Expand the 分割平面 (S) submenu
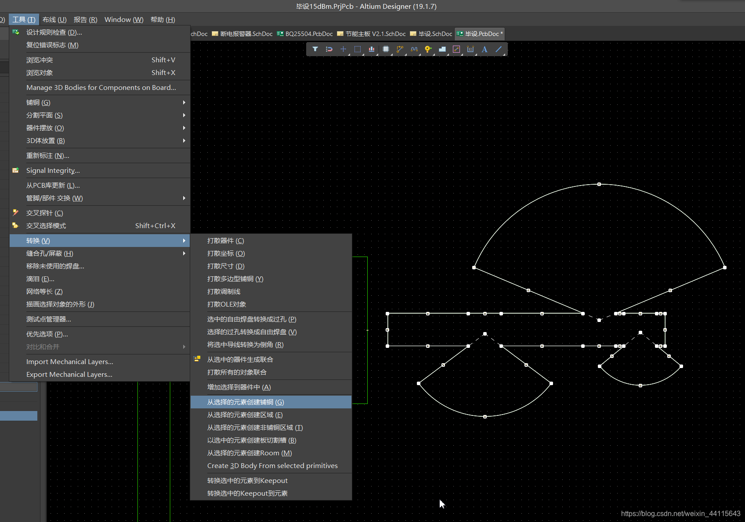 [100, 115]
